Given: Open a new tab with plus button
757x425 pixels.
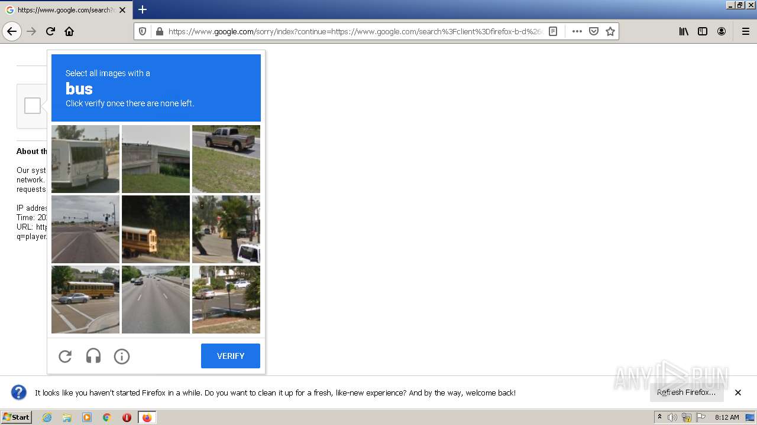Looking at the screenshot, I should [x=142, y=9].
